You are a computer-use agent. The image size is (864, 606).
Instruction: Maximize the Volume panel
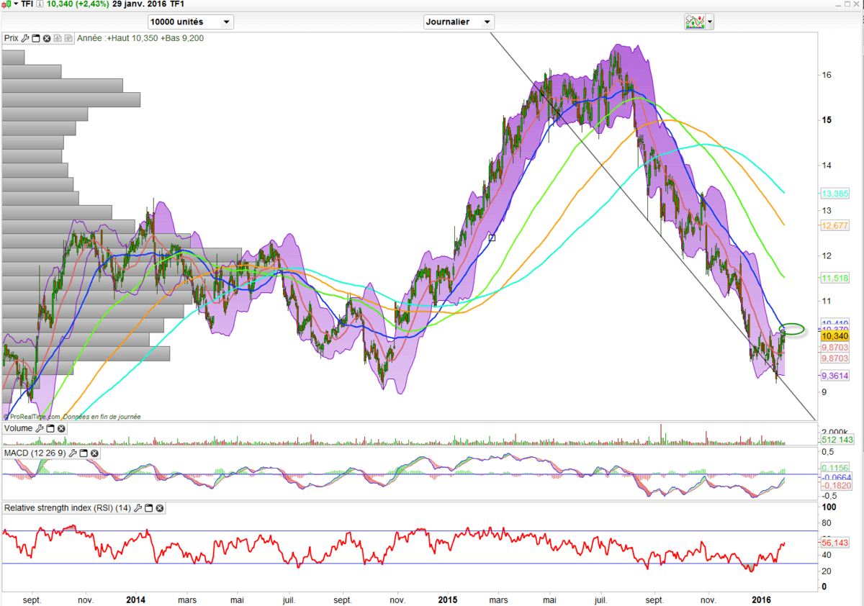tap(50, 429)
